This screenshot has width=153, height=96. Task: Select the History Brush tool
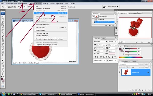coord(3,41)
